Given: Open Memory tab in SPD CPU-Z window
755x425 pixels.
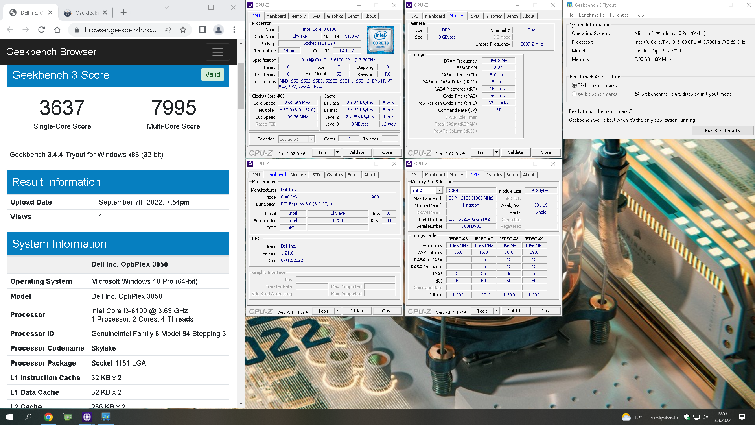Looking at the screenshot, I should pyautogui.click(x=457, y=175).
